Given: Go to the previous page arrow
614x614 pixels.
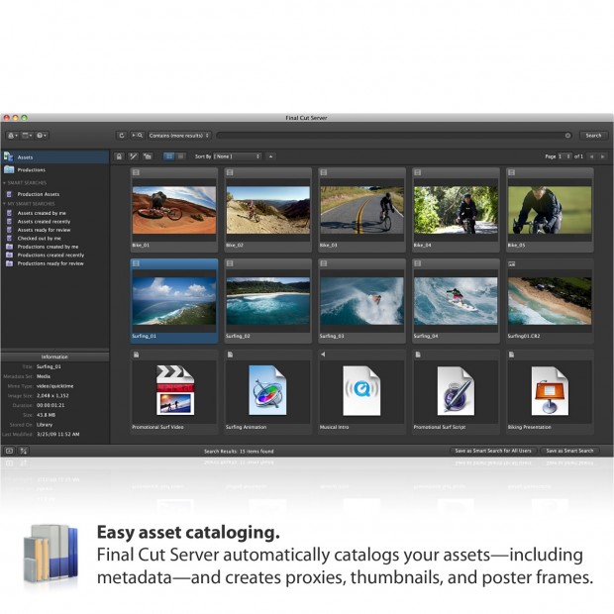Looking at the screenshot, I should pos(591,156).
